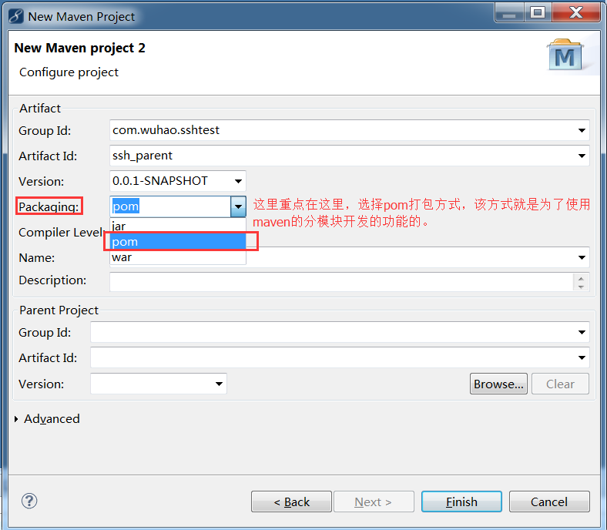
Task: Expand the Advanced section
Action: pyautogui.click(x=18, y=419)
